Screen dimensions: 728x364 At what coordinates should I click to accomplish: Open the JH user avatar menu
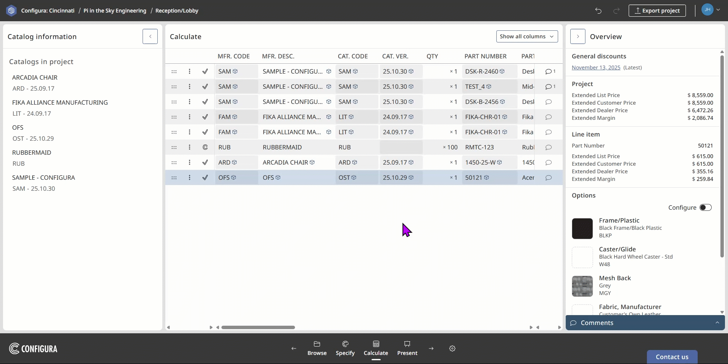(x=708, y=10)
